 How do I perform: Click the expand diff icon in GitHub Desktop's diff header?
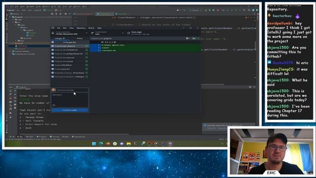point(198,39)
